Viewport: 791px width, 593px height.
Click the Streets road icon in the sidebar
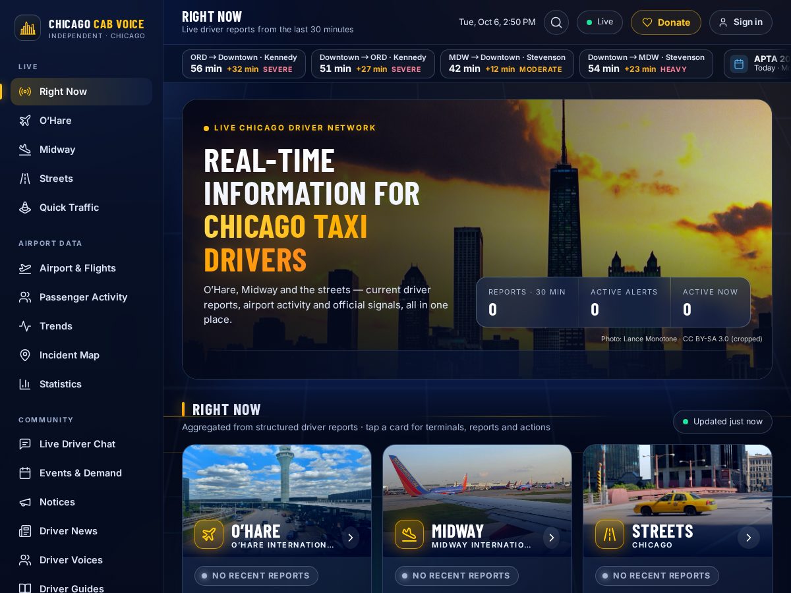[x=25, y=179]
